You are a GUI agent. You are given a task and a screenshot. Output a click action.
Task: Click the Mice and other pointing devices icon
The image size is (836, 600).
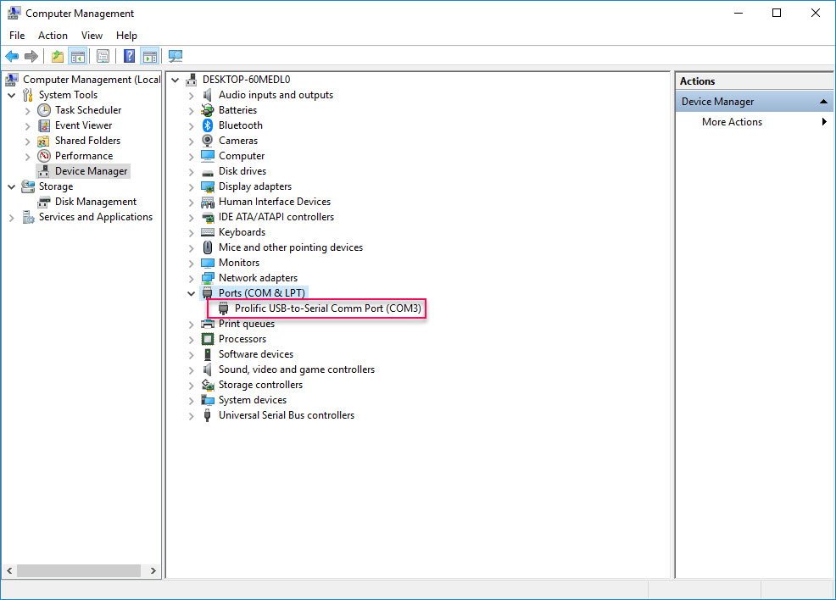click(208, 247)
